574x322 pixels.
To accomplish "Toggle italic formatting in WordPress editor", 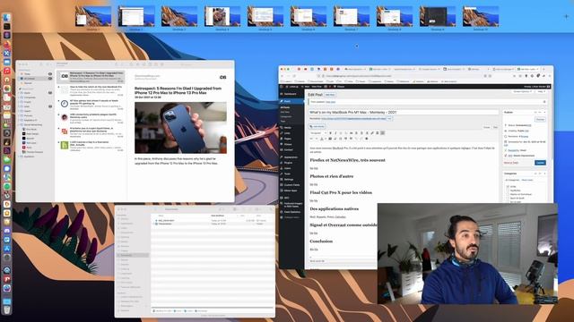I will 335,133.
